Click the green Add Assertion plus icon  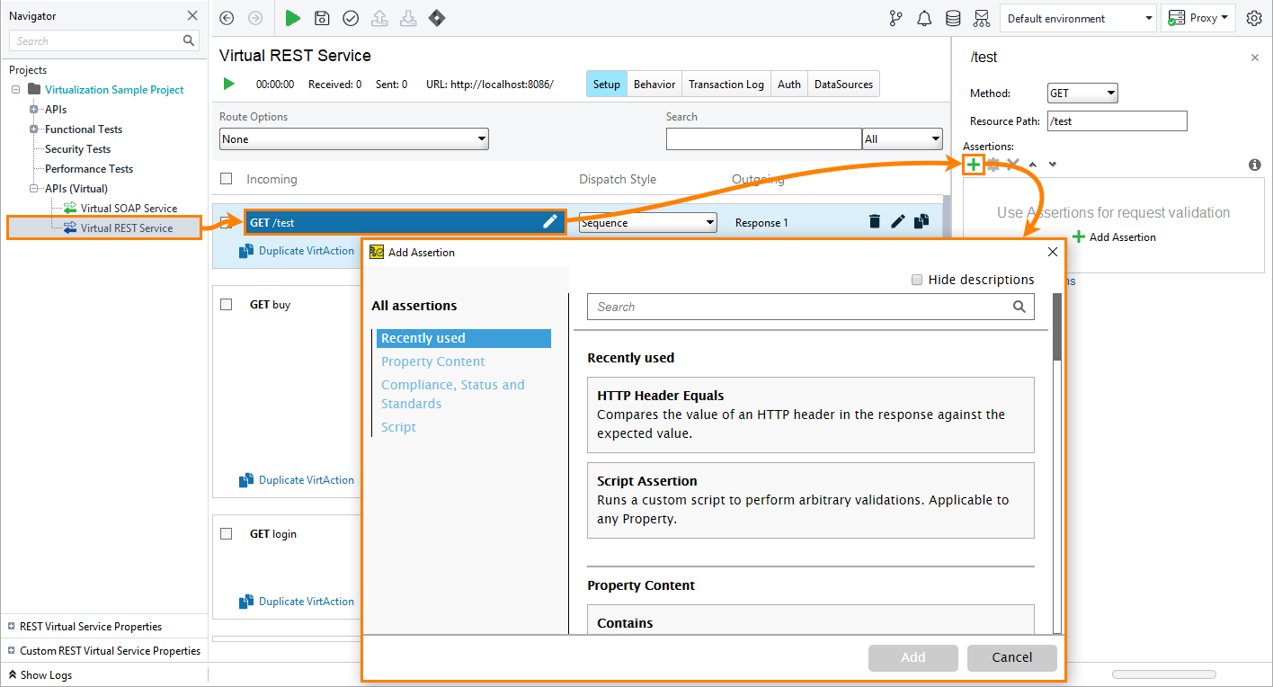click(x=973, y=164)
